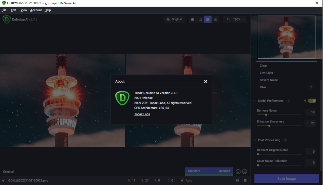Screen dimensions: 323x185
Task: Collapse the Model Preferences section
Action: coord(254,101)
